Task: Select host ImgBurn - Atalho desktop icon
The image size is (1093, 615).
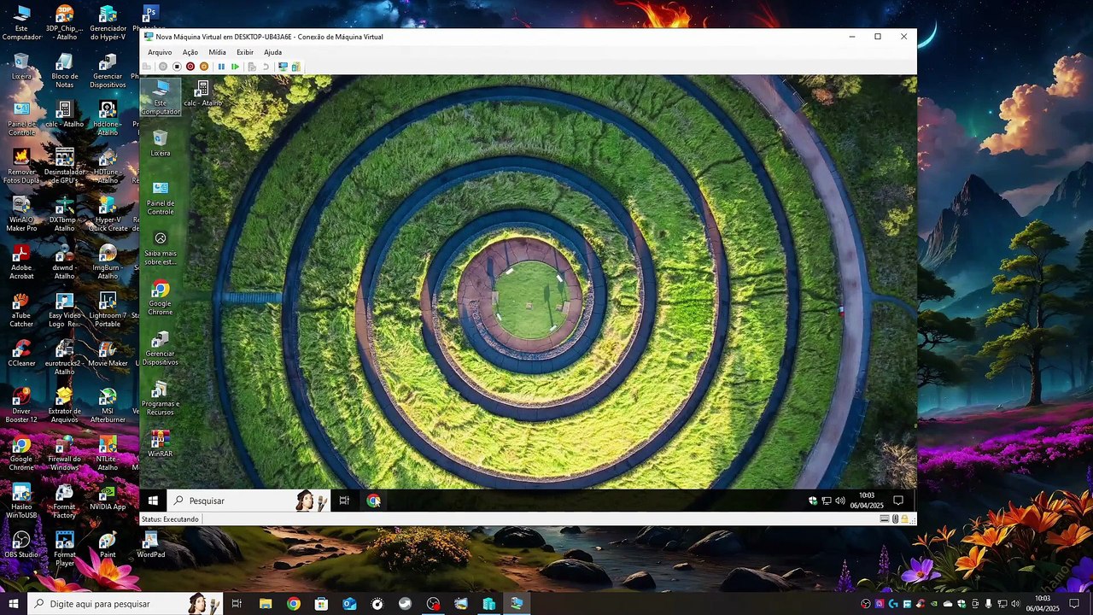Action: [x=108, y=262]
